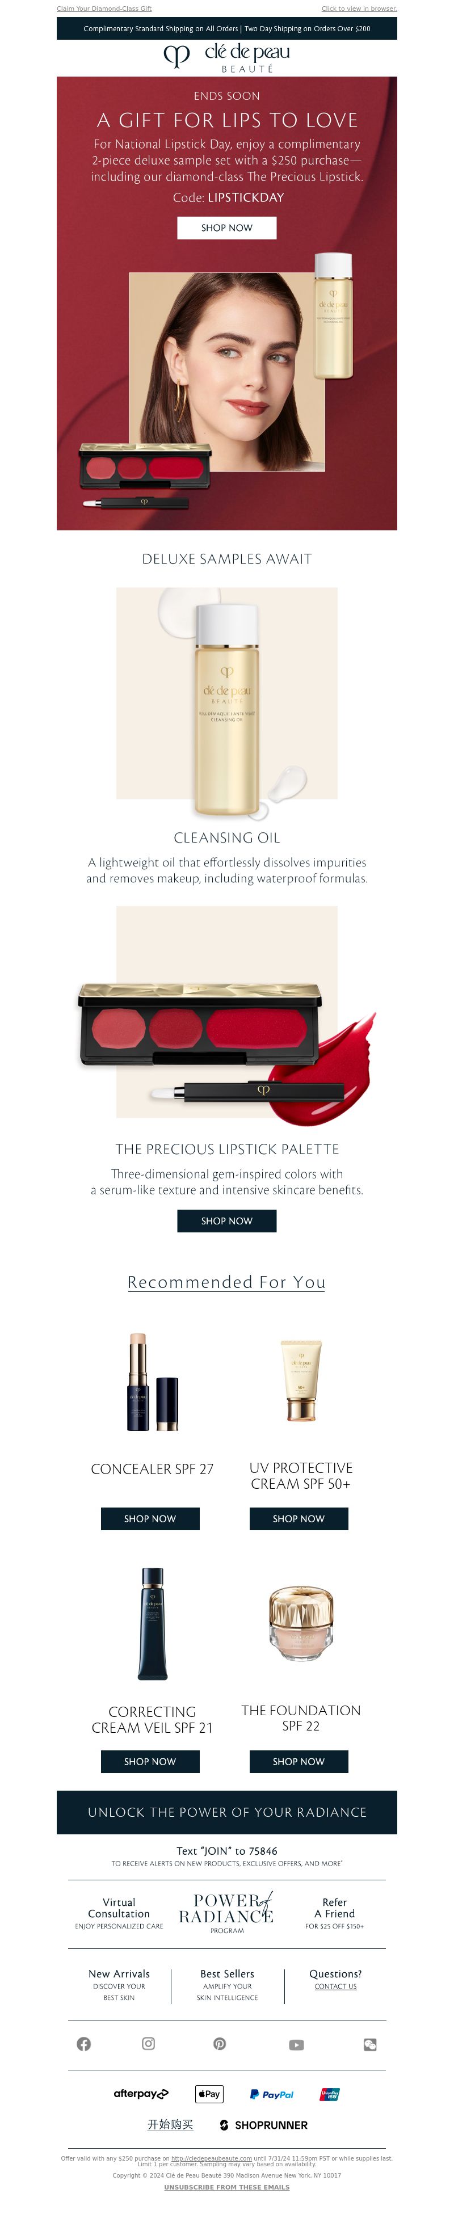Screen dimensions: 454x2223
Task: Open the Pinterest social icon
Action: 220,2044
